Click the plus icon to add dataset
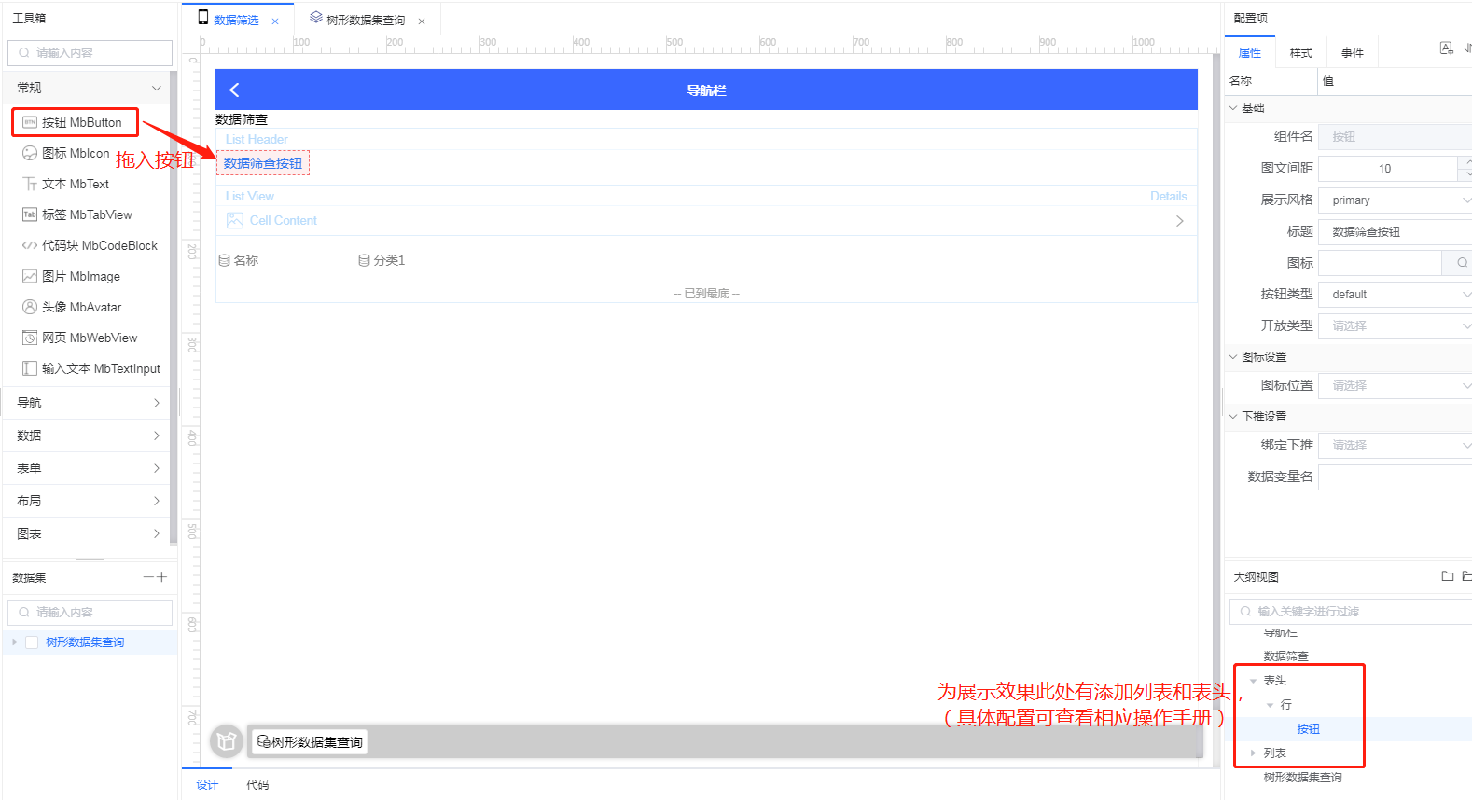1472x801 pixels. [162, 577]
